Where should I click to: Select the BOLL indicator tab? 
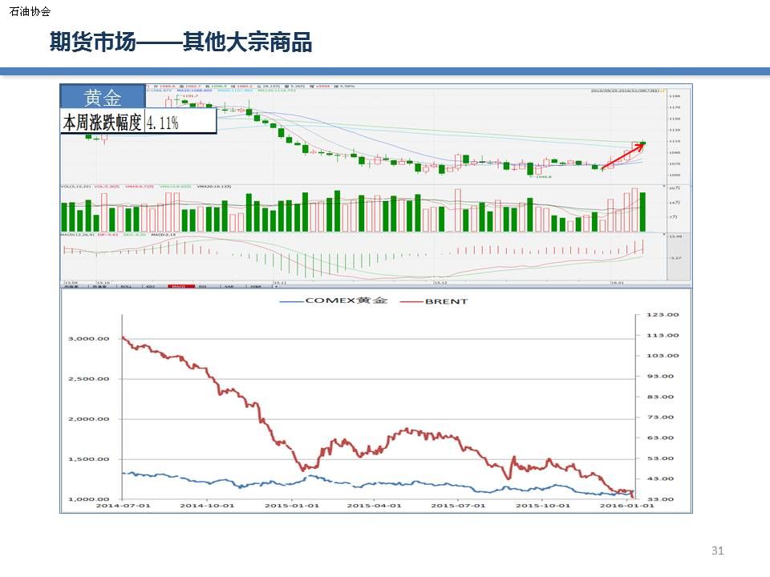(126, 287)
